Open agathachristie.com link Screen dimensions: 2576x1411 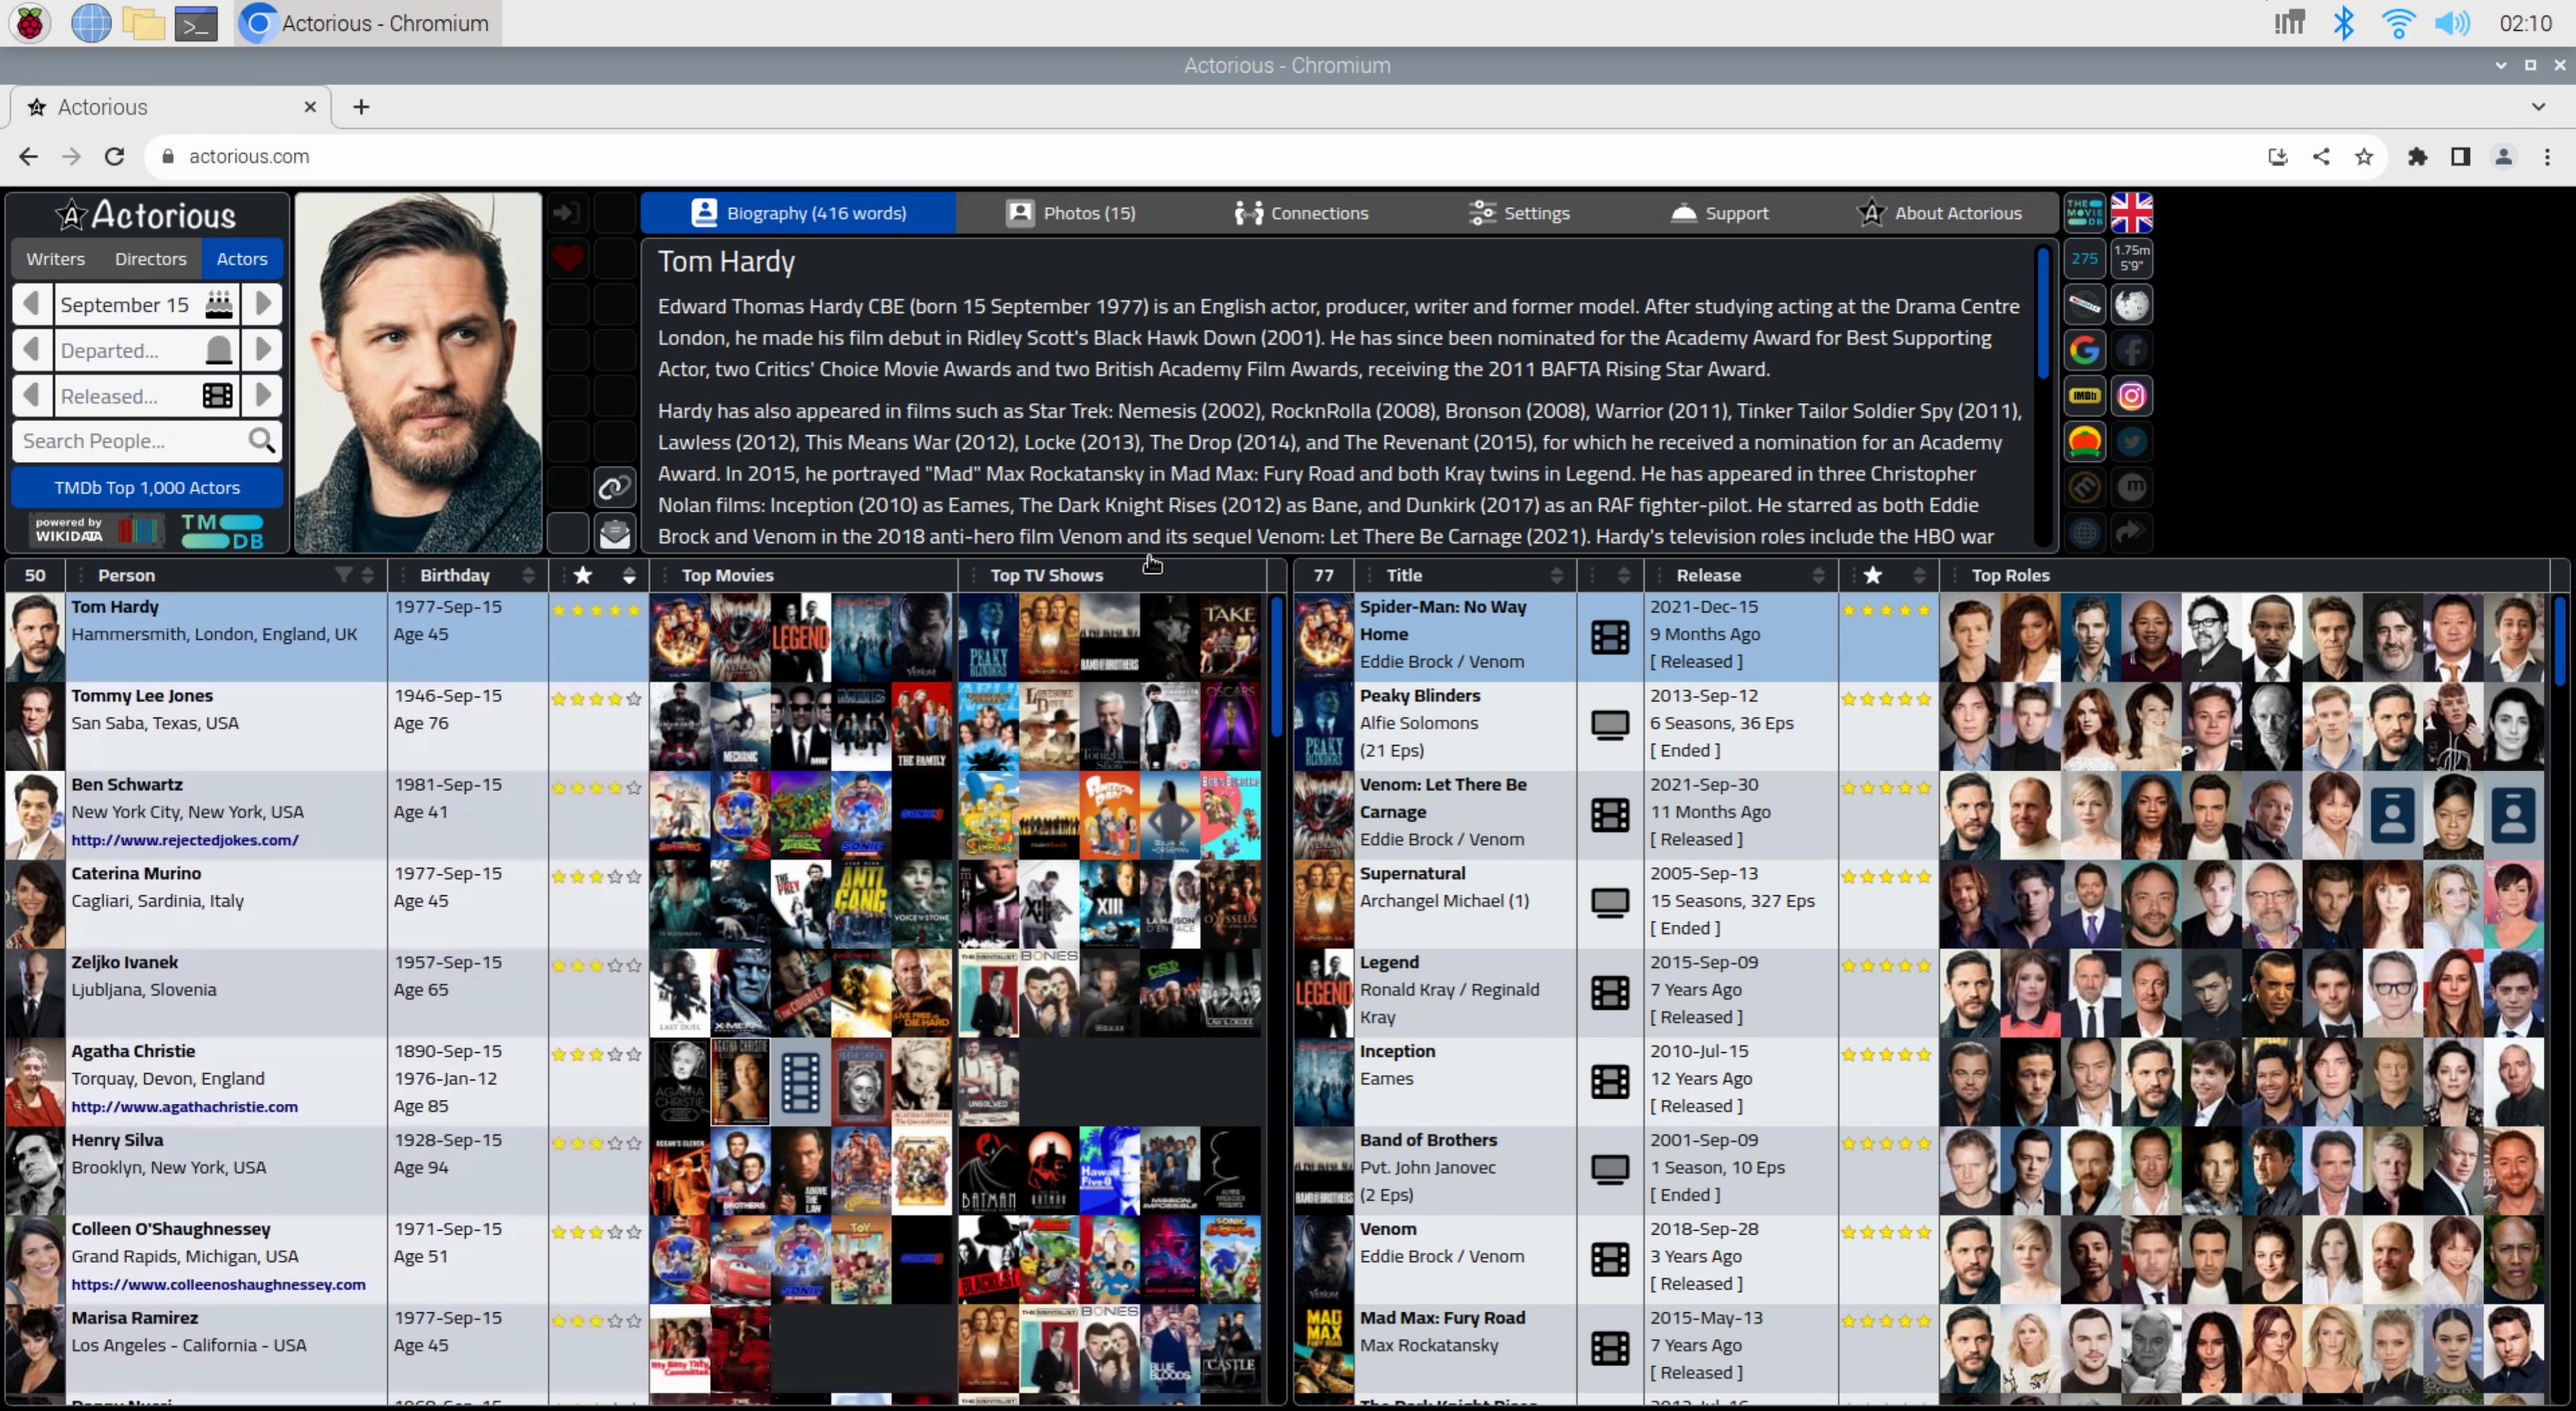click(184, 1107)
